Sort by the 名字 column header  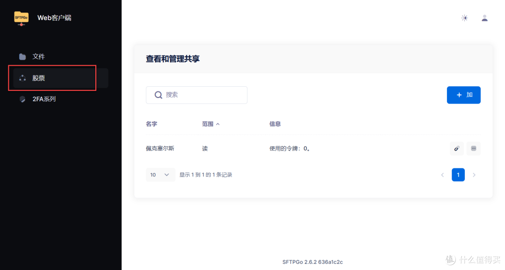[x=151, y=124]
